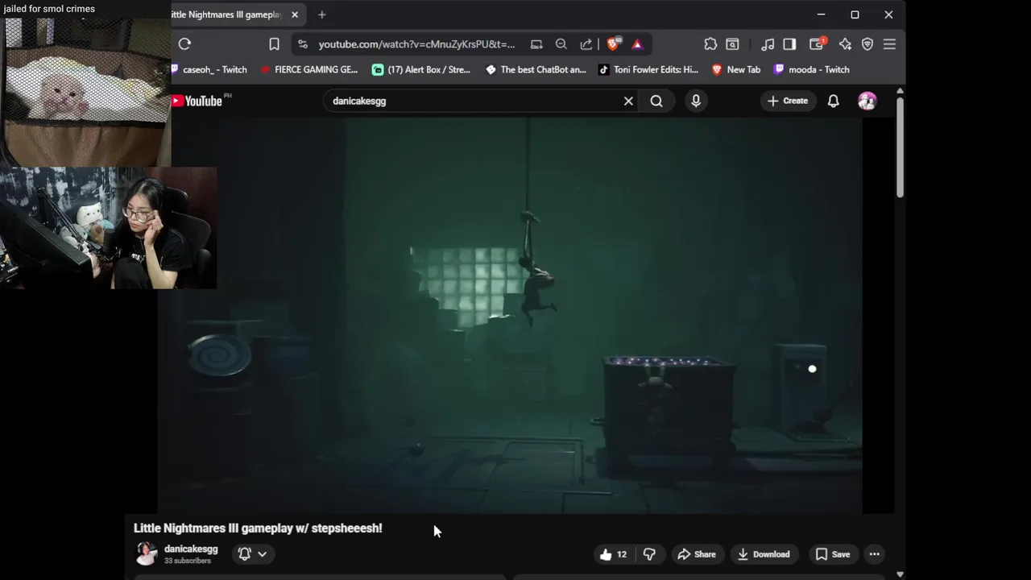
Task: Click the scrollbar down arrow
Action: click(900, 574)
